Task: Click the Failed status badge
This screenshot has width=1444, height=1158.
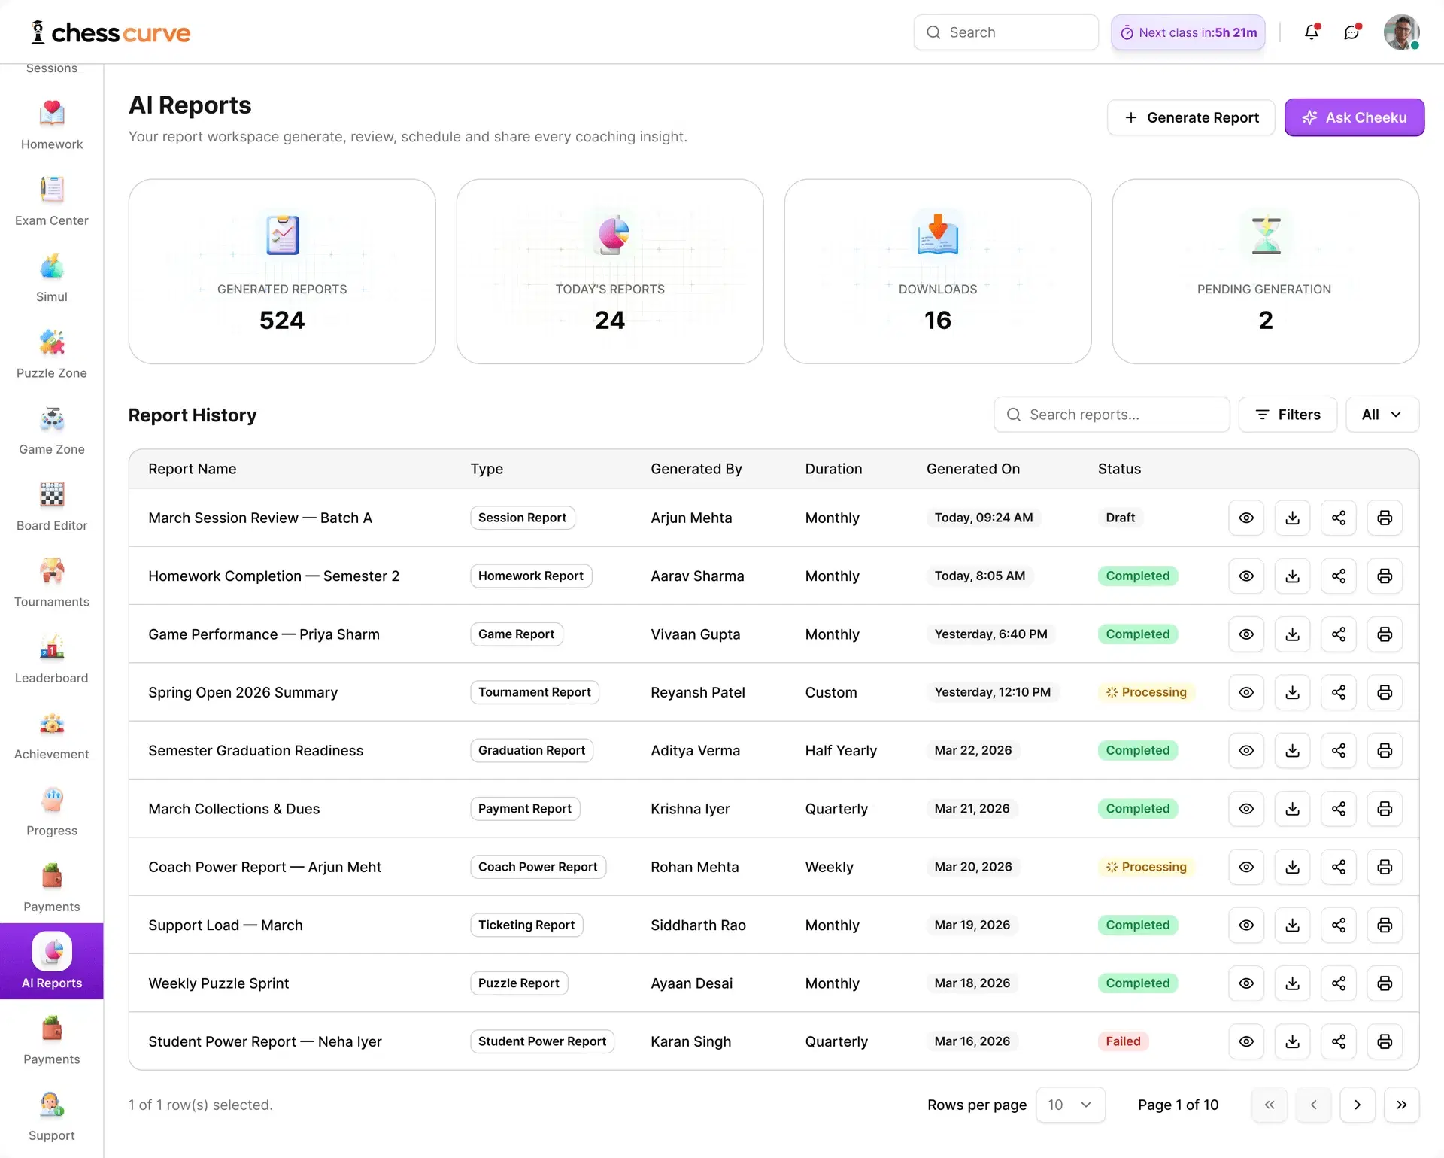Action: click(x=1123, y=1041)
